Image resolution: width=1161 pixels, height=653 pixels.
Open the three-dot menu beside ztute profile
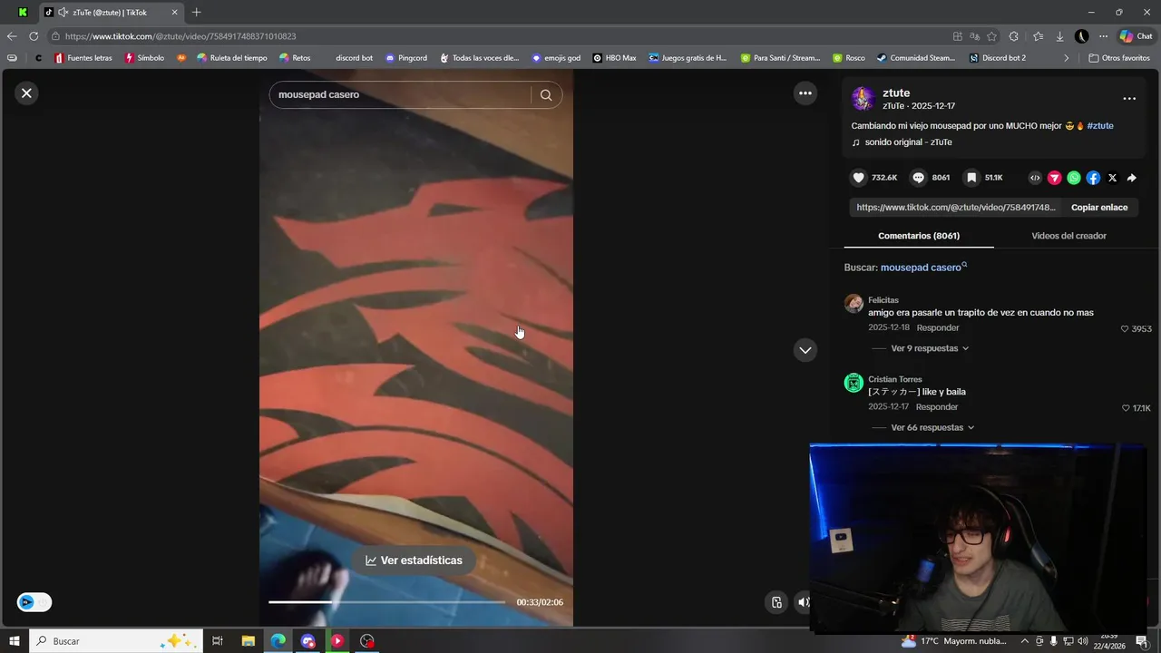1129,99
